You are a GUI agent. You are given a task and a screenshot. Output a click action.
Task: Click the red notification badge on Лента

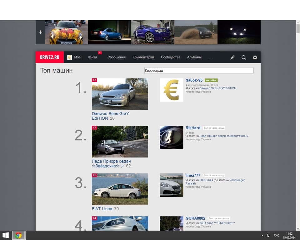pyautogui.click(x=100, y=53)
